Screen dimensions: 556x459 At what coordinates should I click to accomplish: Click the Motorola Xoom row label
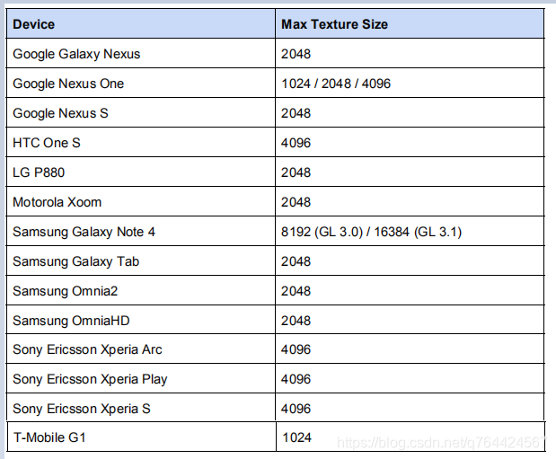(57, 202)
